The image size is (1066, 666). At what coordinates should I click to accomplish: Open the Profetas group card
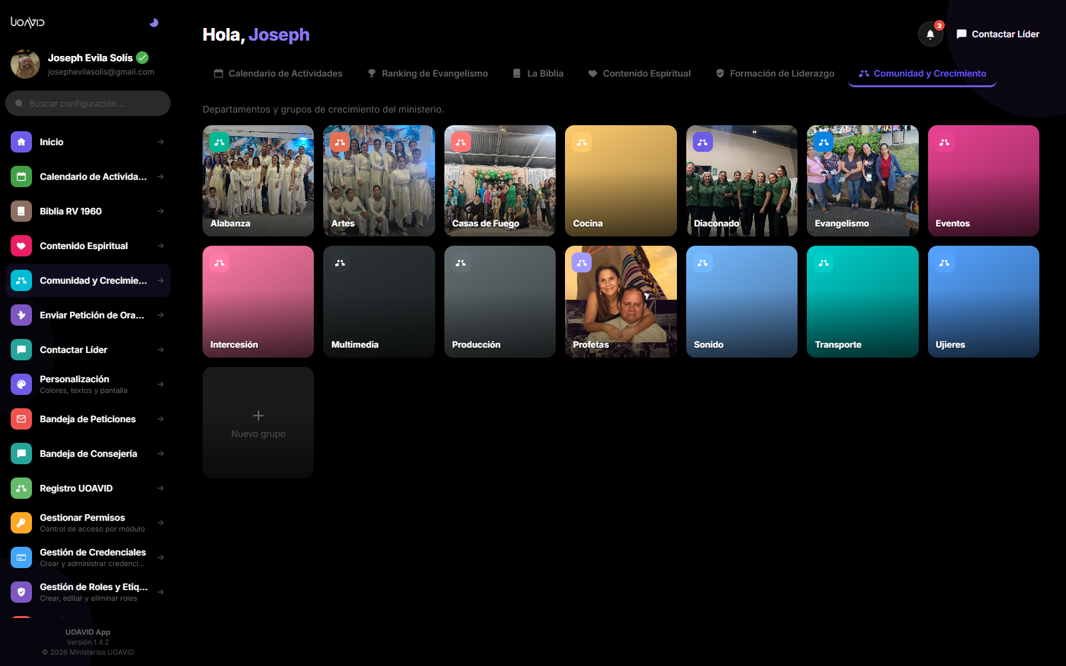point(621,302)
